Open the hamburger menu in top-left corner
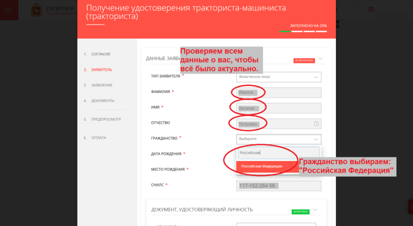 [9, 10]
